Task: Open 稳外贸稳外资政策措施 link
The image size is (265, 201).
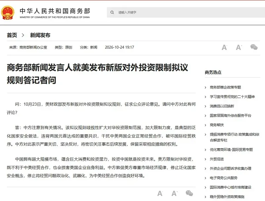Action: [227, 197]
